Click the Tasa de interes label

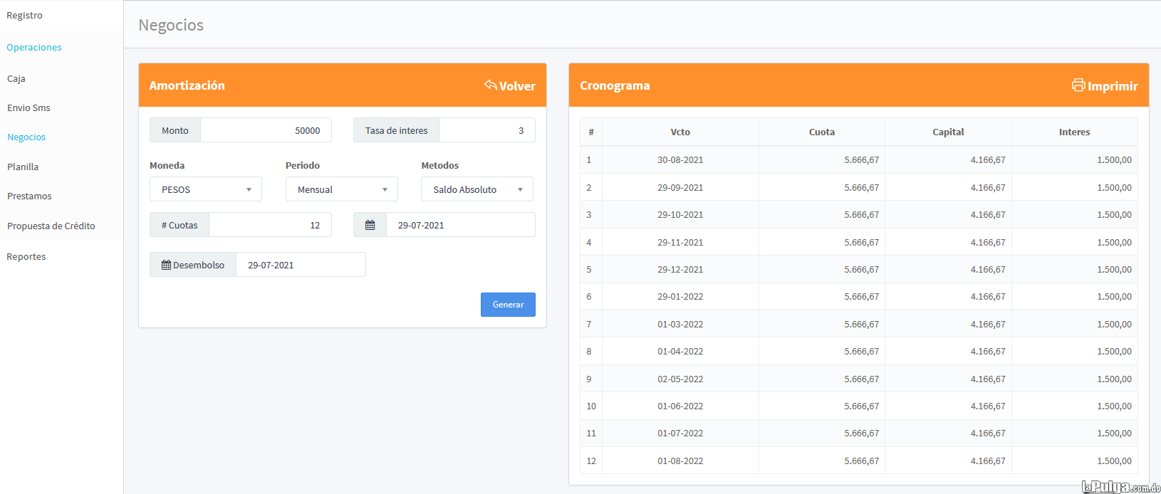396,130
